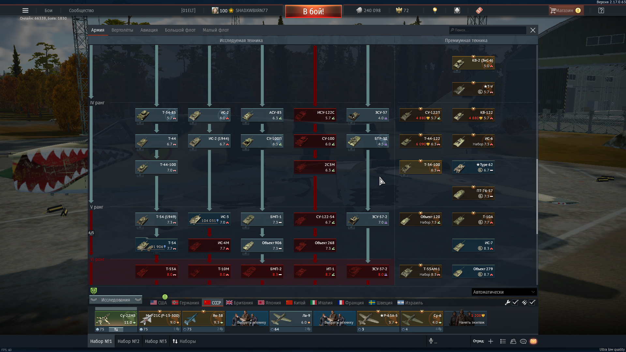This screenshot has width=626, height=352.
Task: Select the США nation
Action: pos(158,303)
